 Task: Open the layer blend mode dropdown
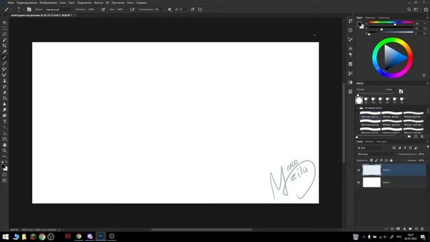click(x=376, y=154)
